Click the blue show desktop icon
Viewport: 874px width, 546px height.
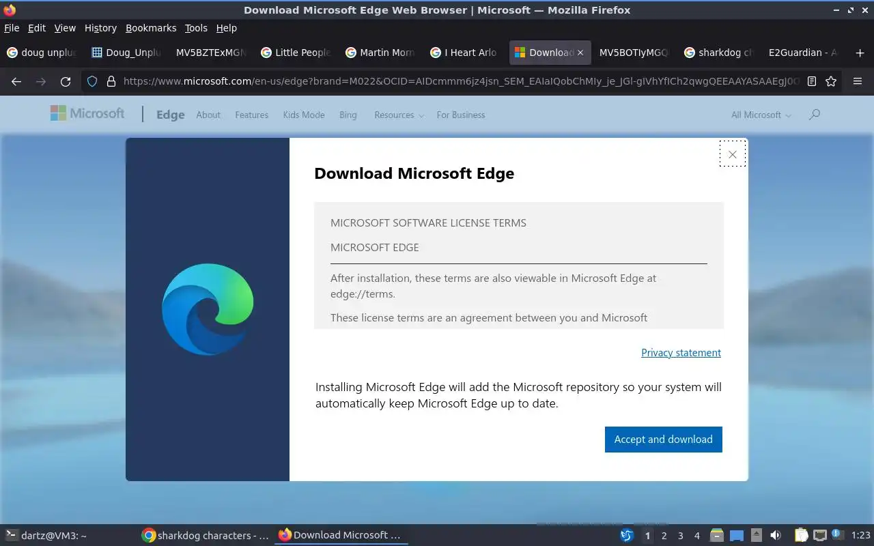[x=737, y=536]
